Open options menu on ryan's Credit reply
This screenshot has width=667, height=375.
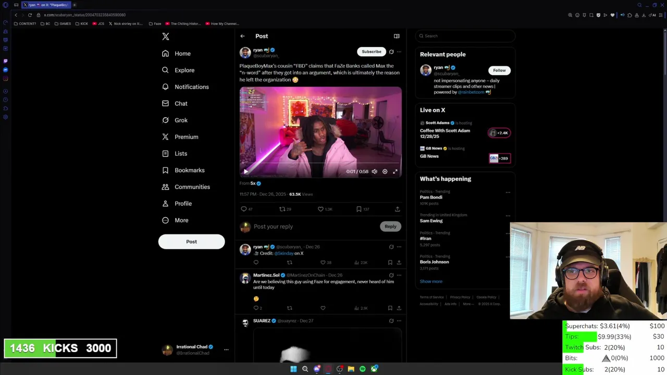click(x=399, y=247)
